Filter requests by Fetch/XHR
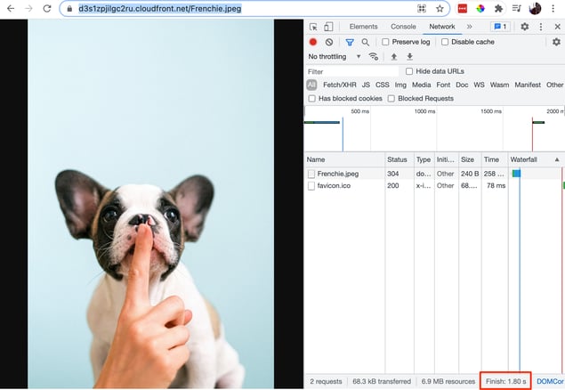Image resolution: width=565 pixels, height=390 pixels. pyautogui.click(x=339, y=85)
